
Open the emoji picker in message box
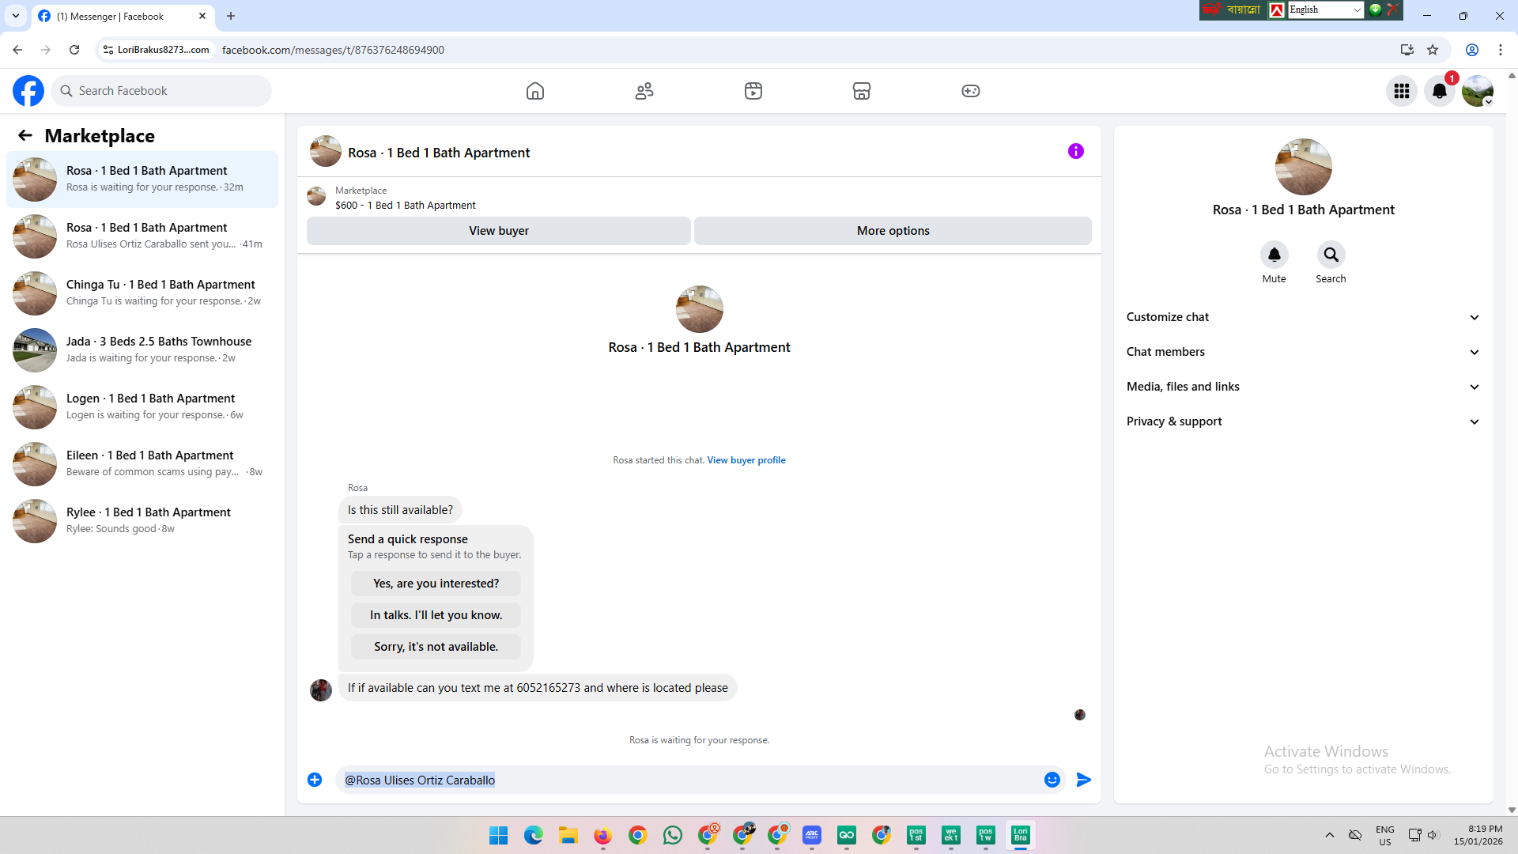click(x=1052, y=780)
